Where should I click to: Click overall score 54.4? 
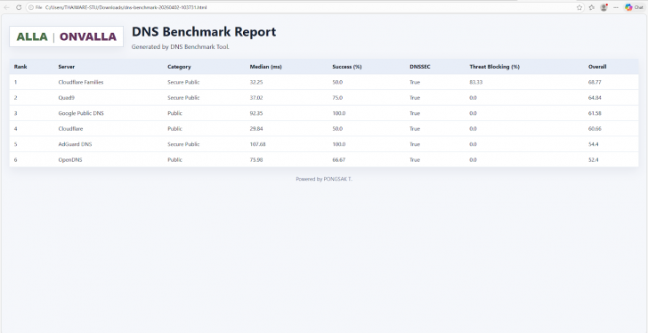(594, 144)
